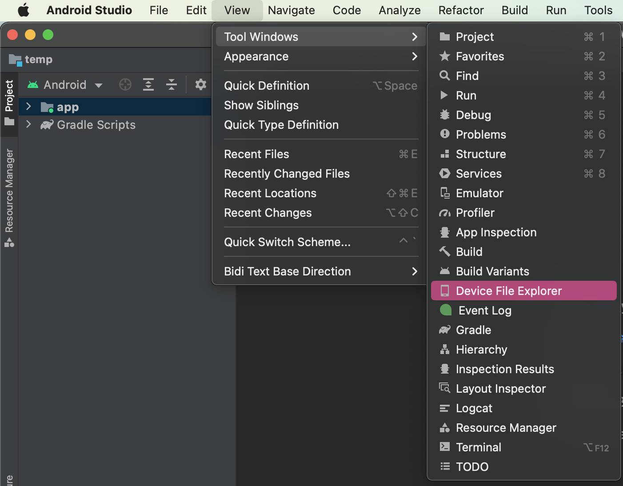Select the app folder row
The height and width of the screenshot is (486, 623).
(115, 107)
